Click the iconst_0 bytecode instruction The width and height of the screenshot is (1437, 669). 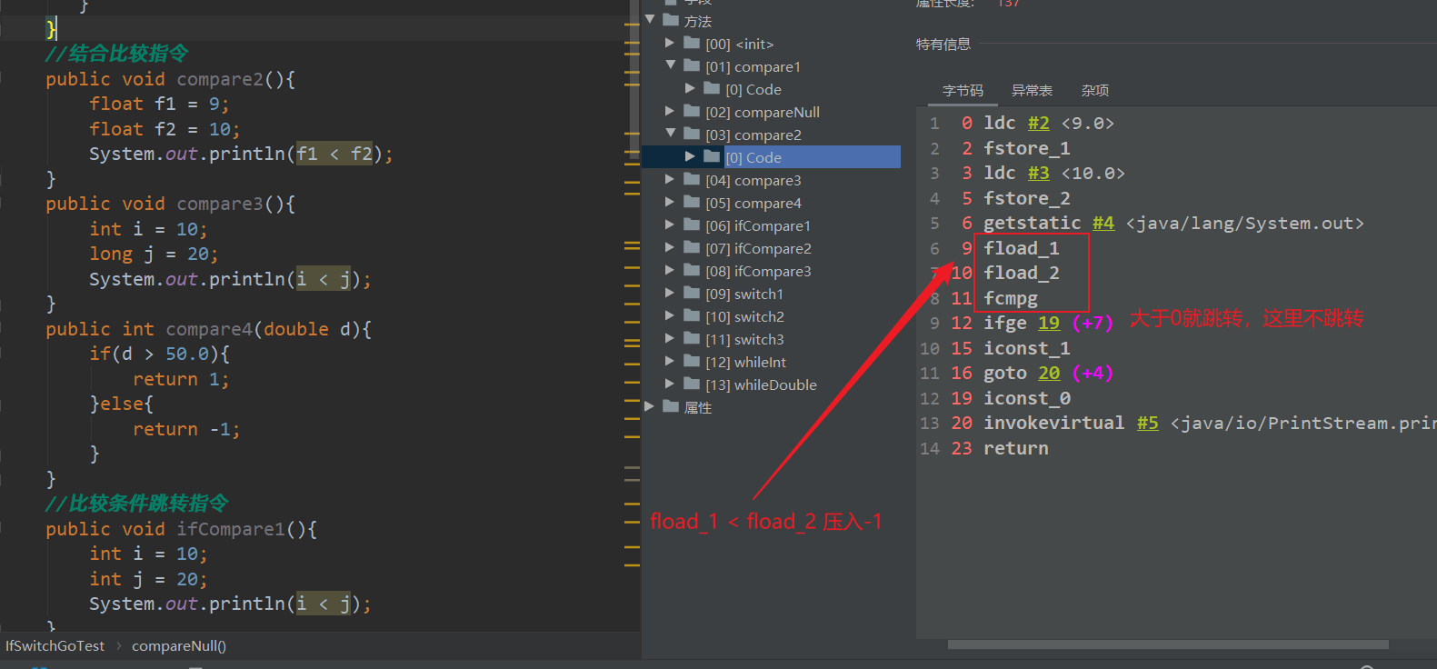coord(1027,398)
